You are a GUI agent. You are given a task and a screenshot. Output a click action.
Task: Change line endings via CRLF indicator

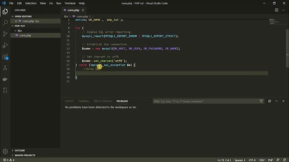261,160
